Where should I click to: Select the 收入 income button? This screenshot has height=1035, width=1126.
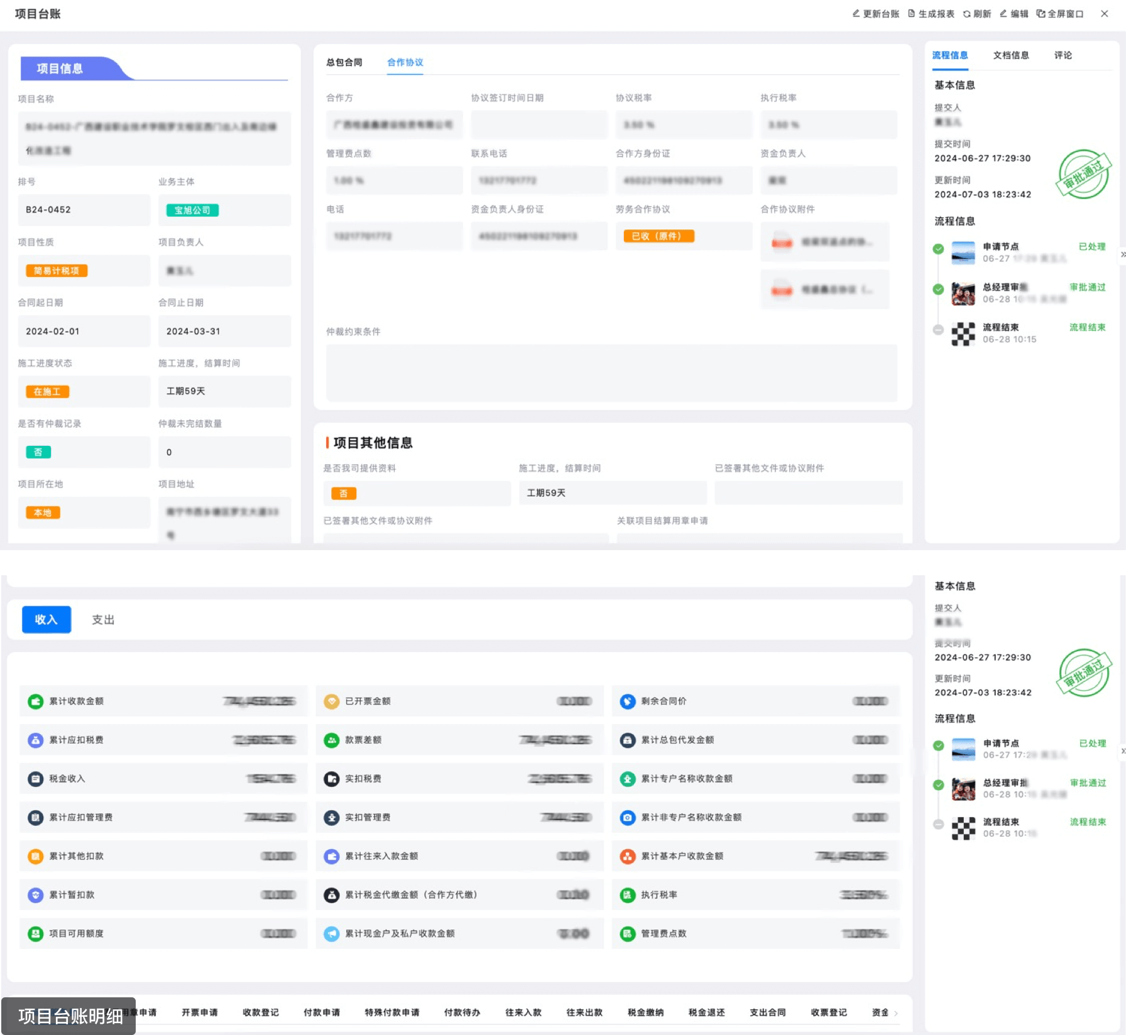click(x=46, y=620)
